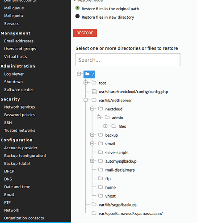
Task: Click the automysqlbackup folder icon
Action: tap(101, 161)
